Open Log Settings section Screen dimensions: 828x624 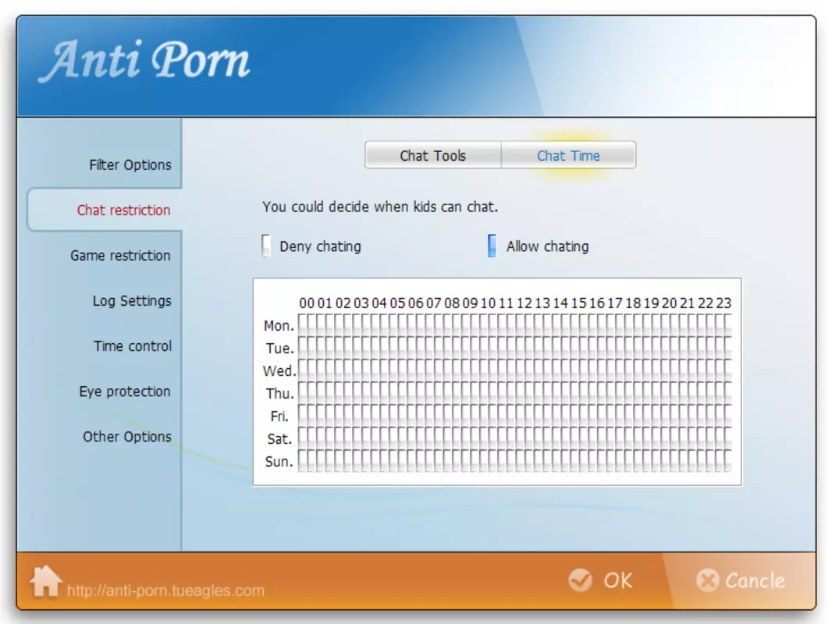coord(132,301)
